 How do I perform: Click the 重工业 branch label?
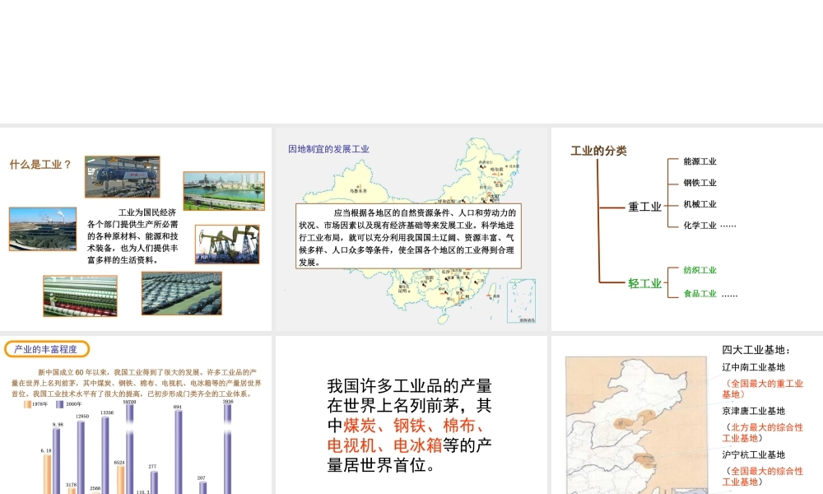click(644, 207)
